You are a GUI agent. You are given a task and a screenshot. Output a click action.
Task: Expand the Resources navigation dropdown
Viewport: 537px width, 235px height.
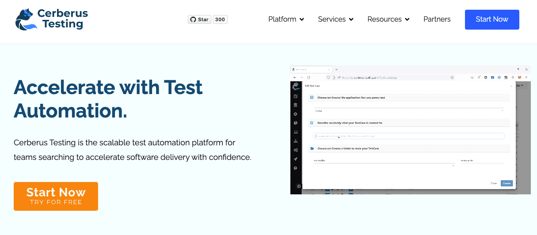pyautogui.click(x=388, y=19)
